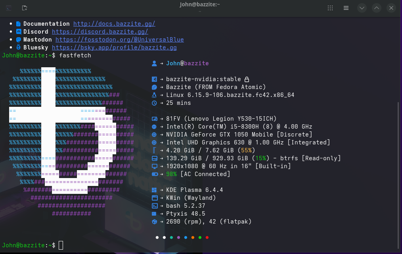Image resolution: width=402 pixels, height=254 pixels.
Task: Click the '4.20 GiB / 7.62 GiB (55%)' text
Action: (211, 150)
